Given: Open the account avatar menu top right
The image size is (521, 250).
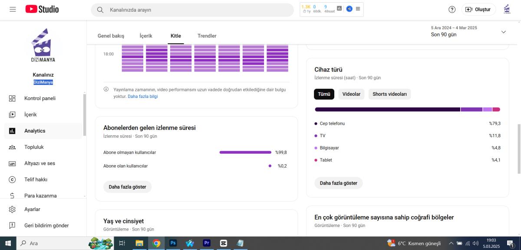Looking at the screenshot, I should click(x=507, y=9).
